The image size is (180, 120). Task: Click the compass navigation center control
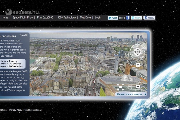[138, 52]
